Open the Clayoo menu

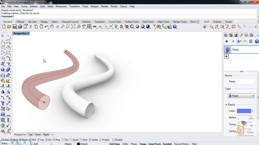coord(123,6)
